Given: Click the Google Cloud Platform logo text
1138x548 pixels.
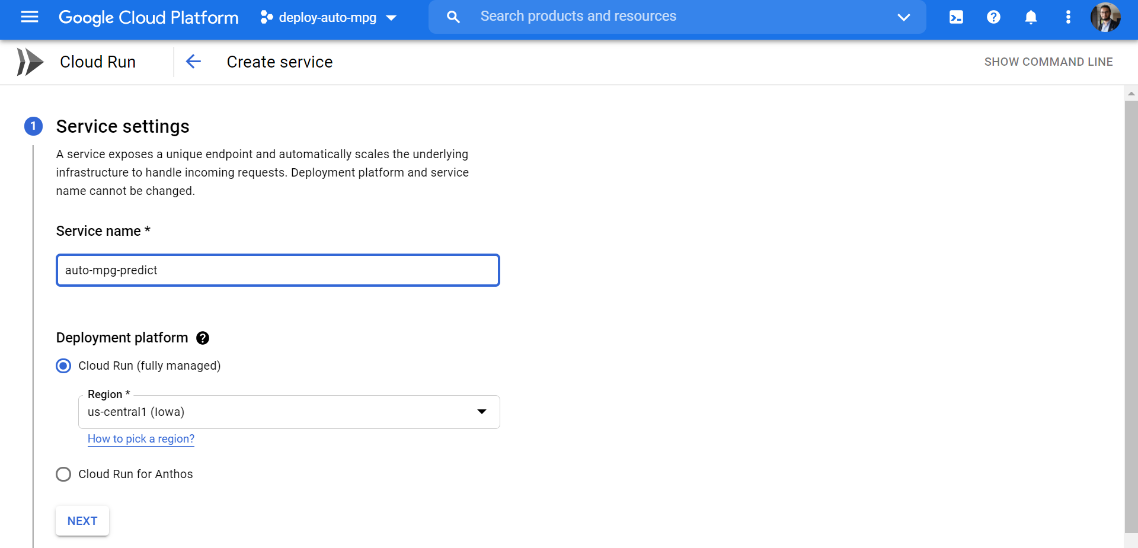Looking at the screenshot, I should tap(148, 17).
